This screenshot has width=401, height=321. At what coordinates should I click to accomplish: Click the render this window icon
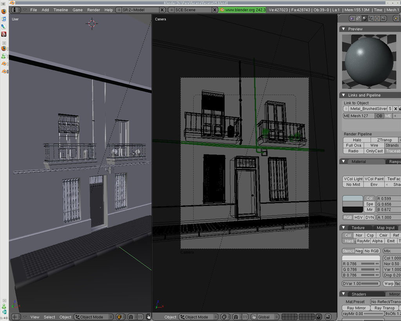(328, 317)
